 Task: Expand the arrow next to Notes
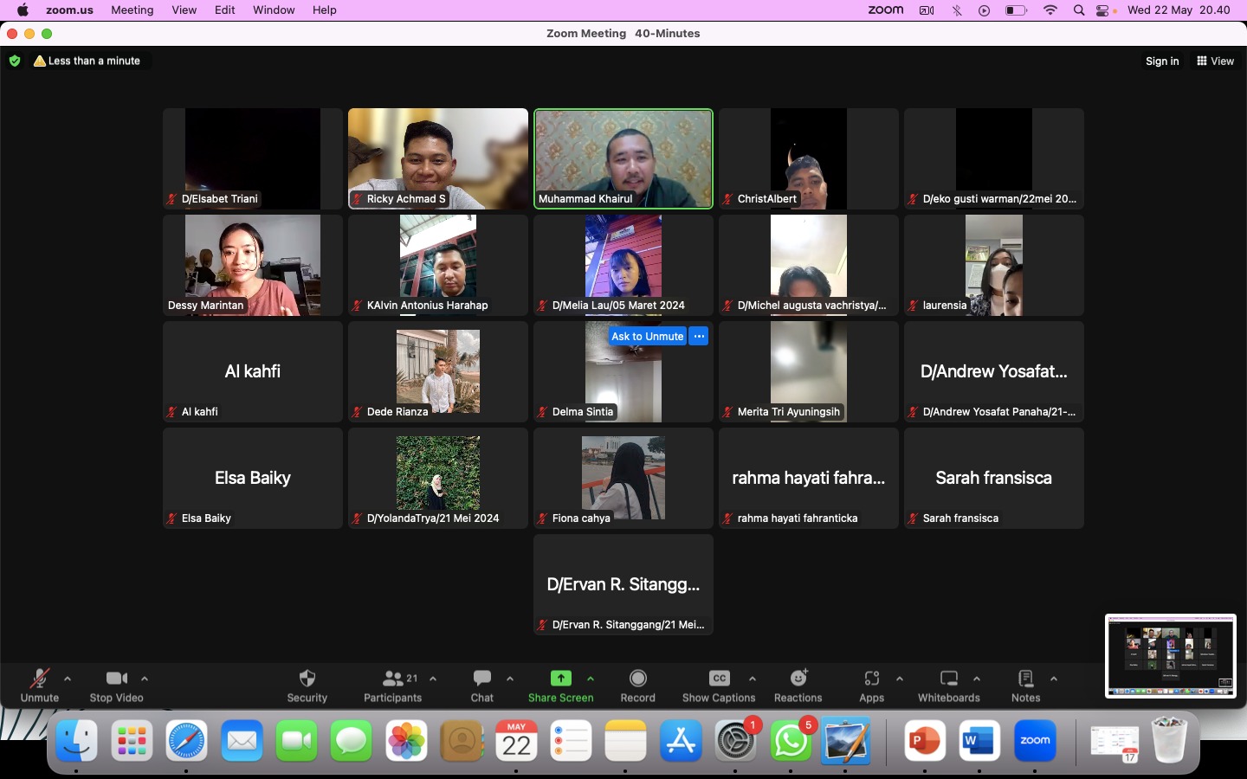click(1054, 679)
